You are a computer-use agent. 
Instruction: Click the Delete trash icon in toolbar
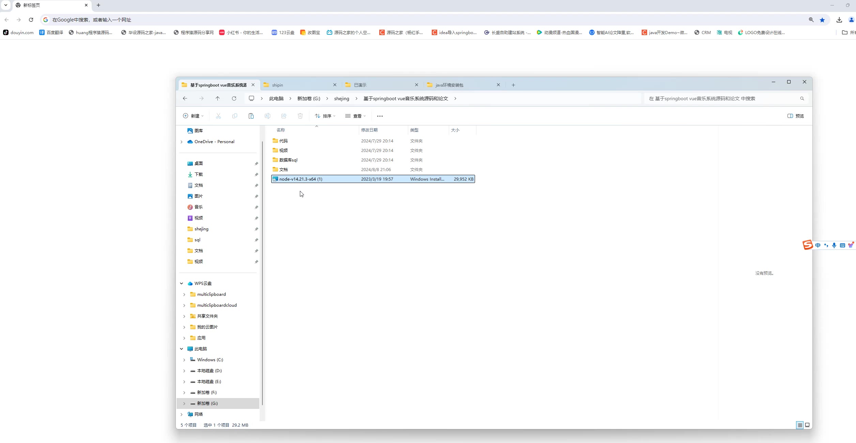tap(300, 116)
